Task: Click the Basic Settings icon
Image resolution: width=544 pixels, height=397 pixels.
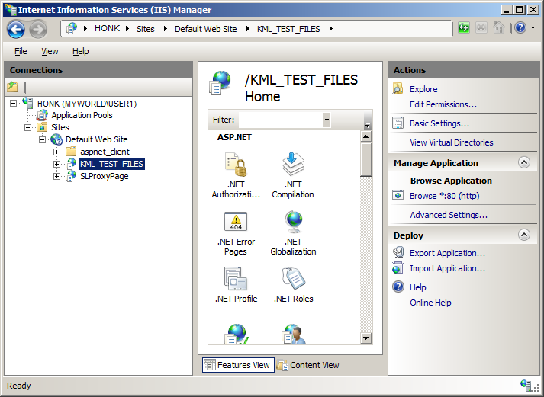Action: click(398, 123)
